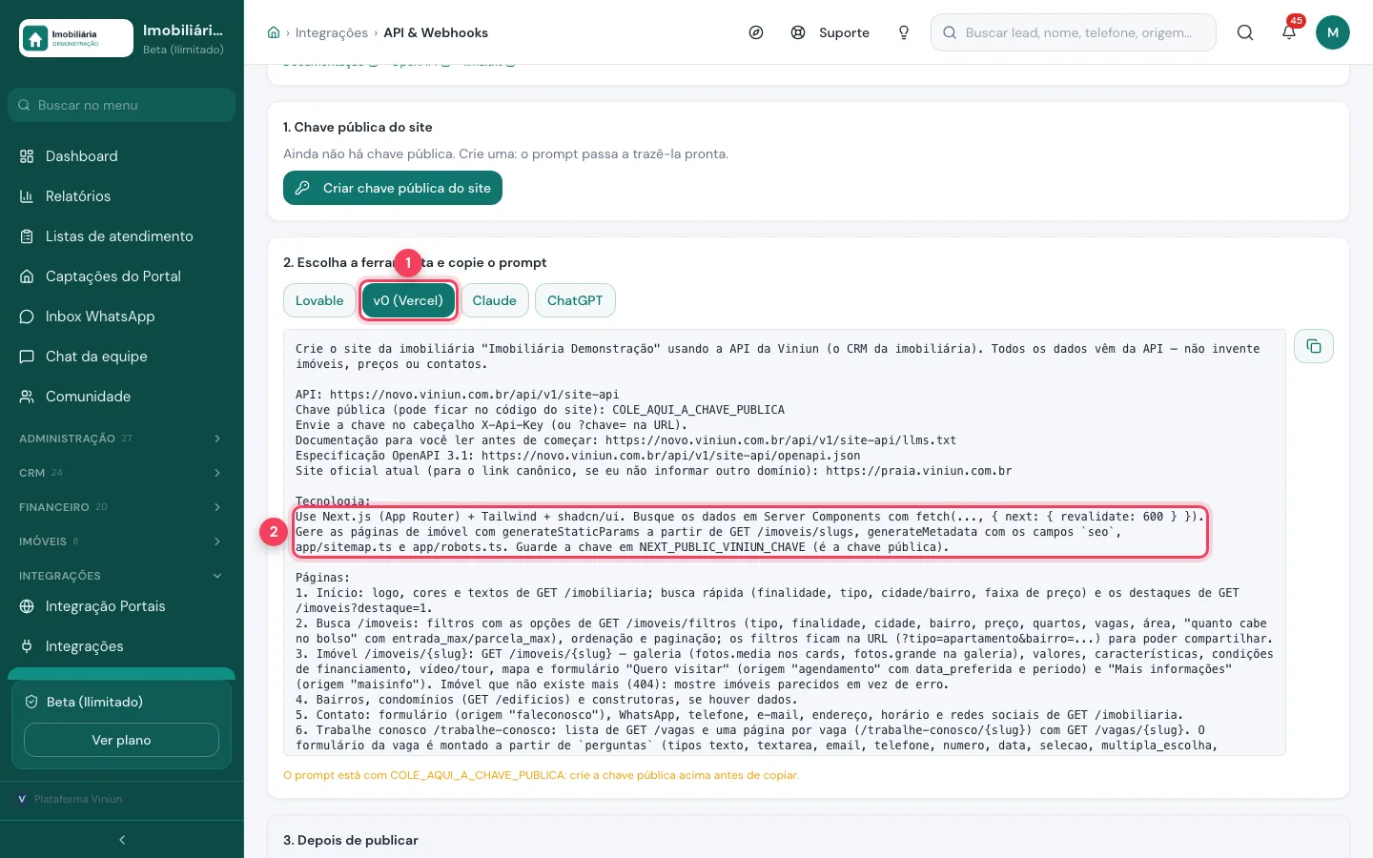Click the COLE_AQUI_A_CHAVE_PUBLICA warning note
1373x858 pixels.
(541, 775)
